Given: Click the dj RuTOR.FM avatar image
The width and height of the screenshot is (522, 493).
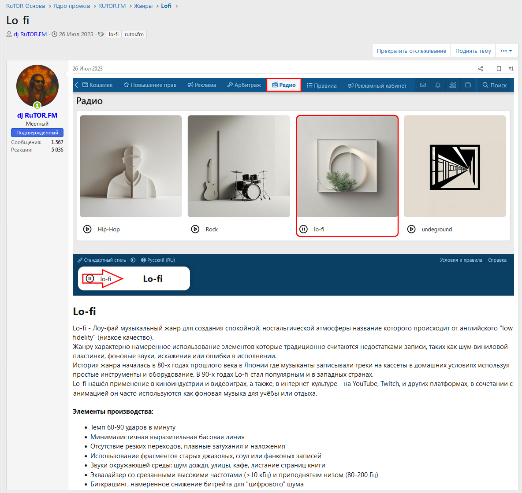Looking at the screenshot, I should pos(37,86).
